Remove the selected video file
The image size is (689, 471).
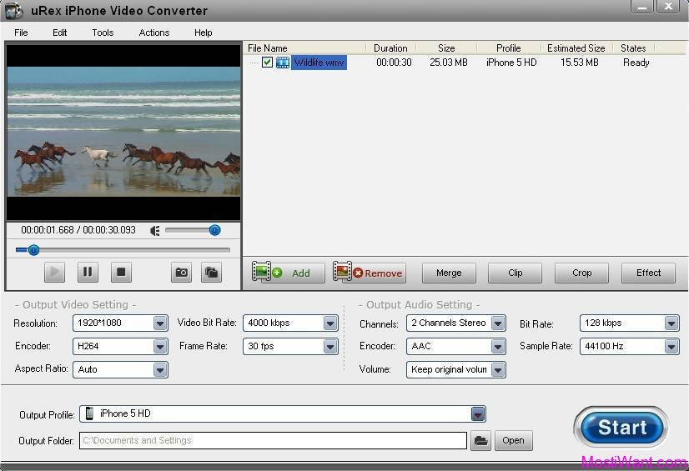click(370, 273)
